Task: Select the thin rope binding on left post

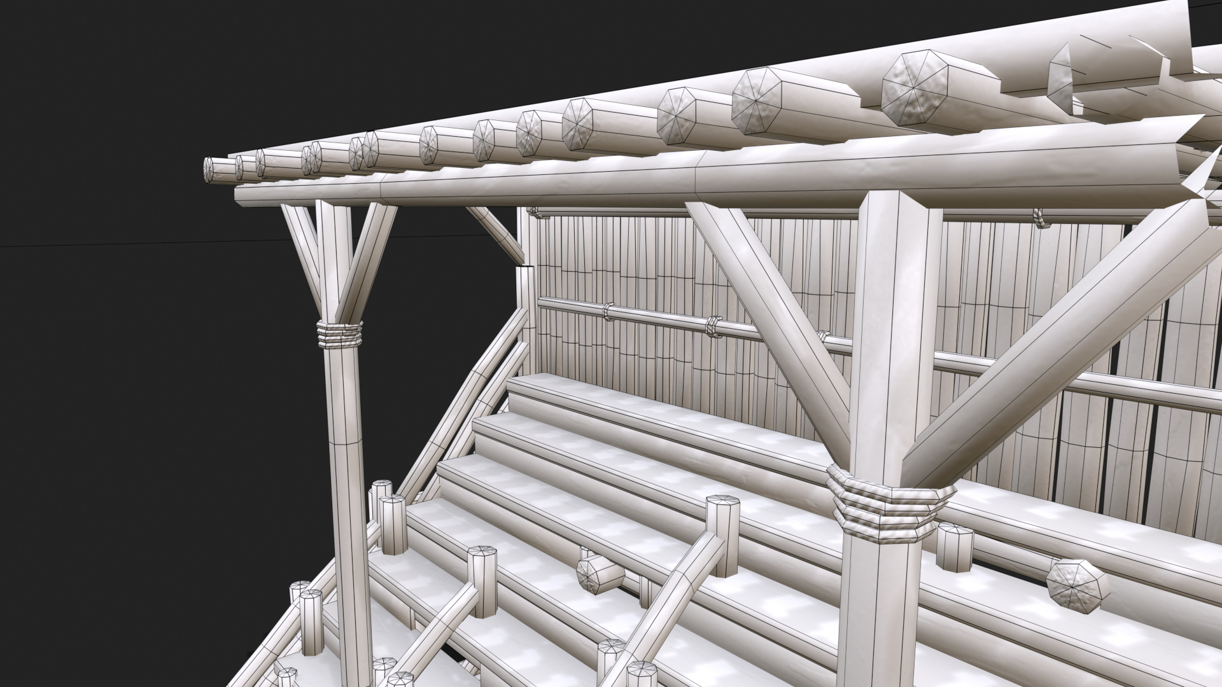Action: (x=341, y=335)
